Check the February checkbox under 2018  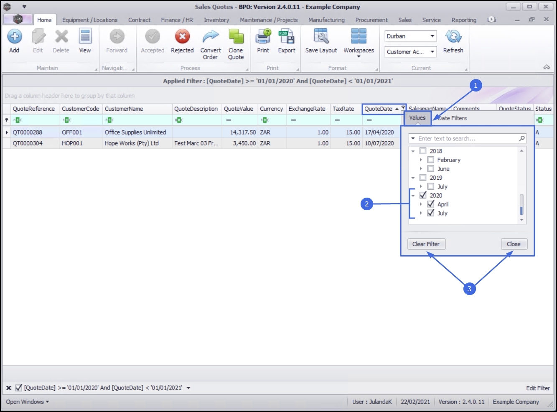click(x=431, y=160)
